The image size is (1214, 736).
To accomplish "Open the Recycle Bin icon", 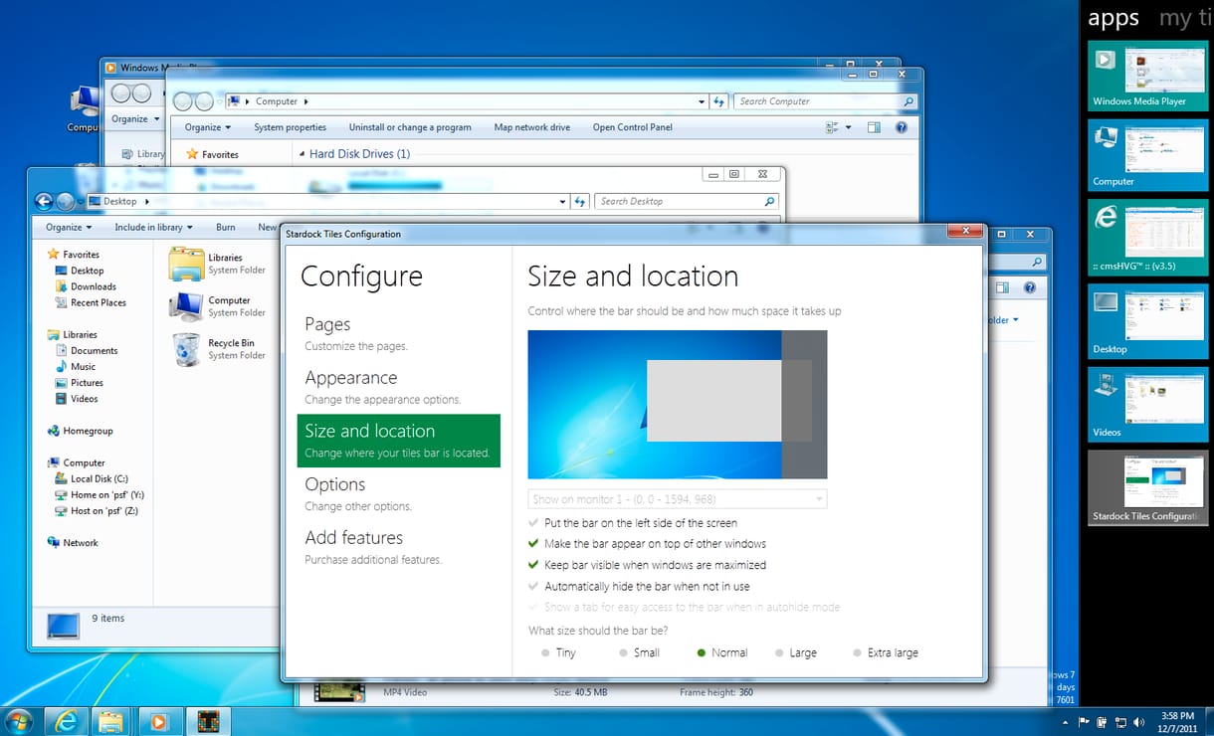I will pos(217,349).
